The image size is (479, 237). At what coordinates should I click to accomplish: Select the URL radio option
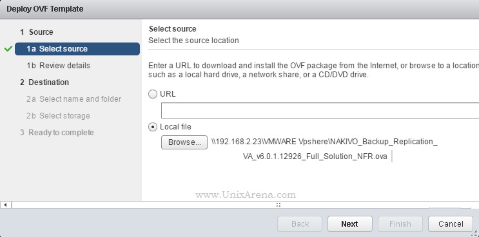(x=153, y=94)
